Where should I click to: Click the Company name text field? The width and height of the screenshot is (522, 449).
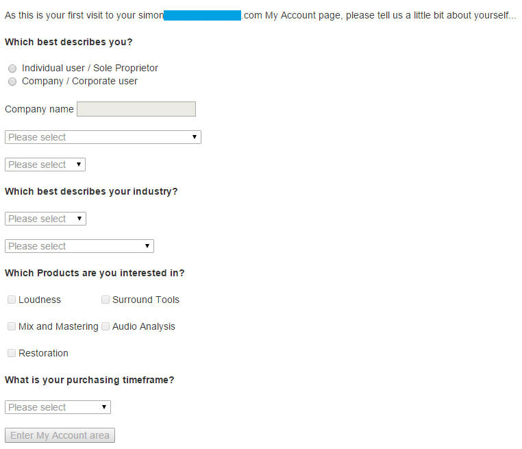136,109
